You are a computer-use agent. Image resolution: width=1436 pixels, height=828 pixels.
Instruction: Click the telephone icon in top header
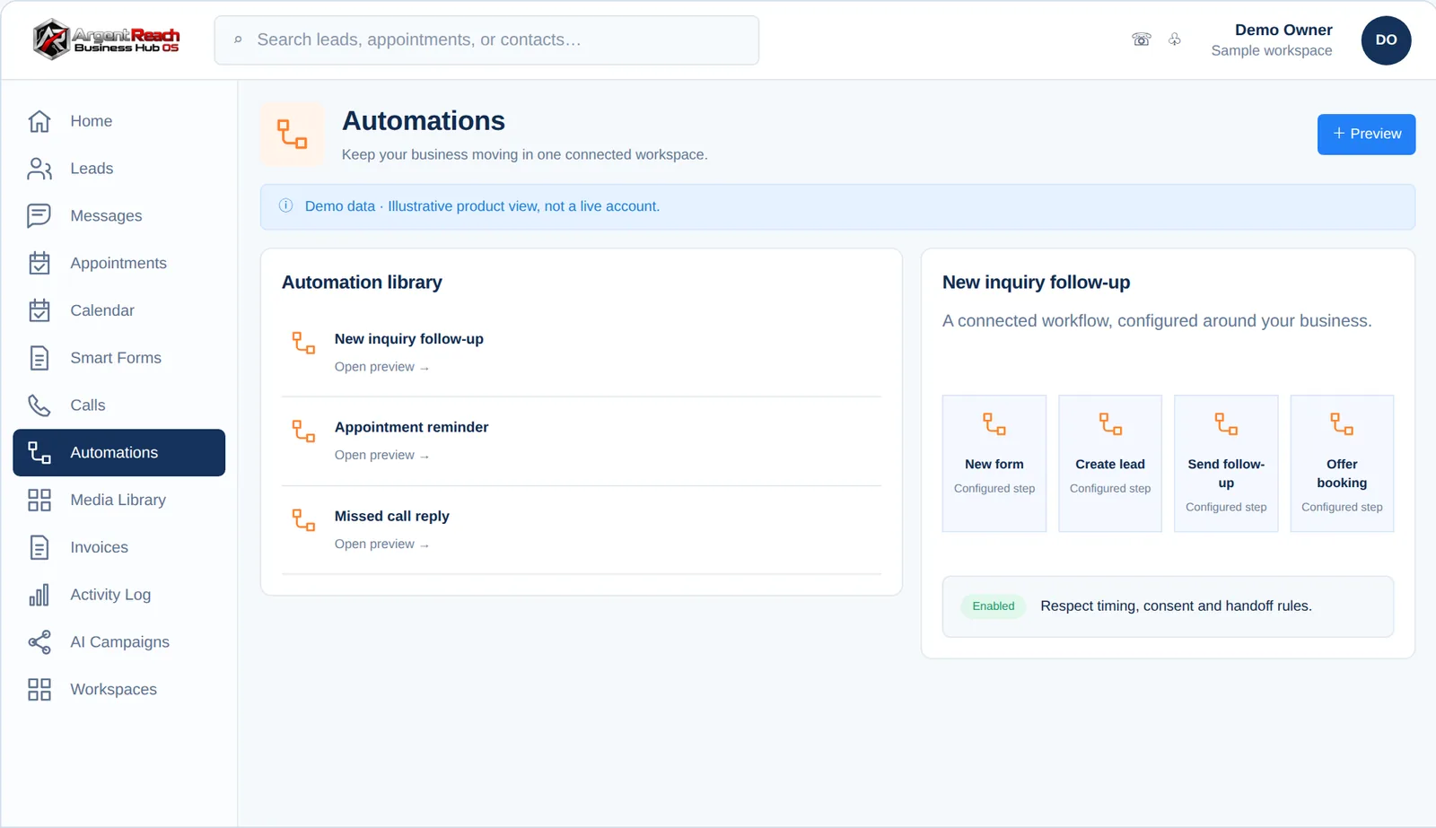(x=1142, y=39)
